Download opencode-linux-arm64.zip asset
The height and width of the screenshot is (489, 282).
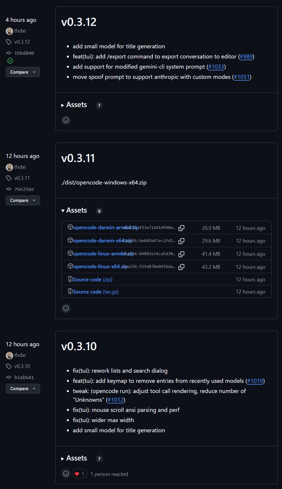click(x=104, y=254)
